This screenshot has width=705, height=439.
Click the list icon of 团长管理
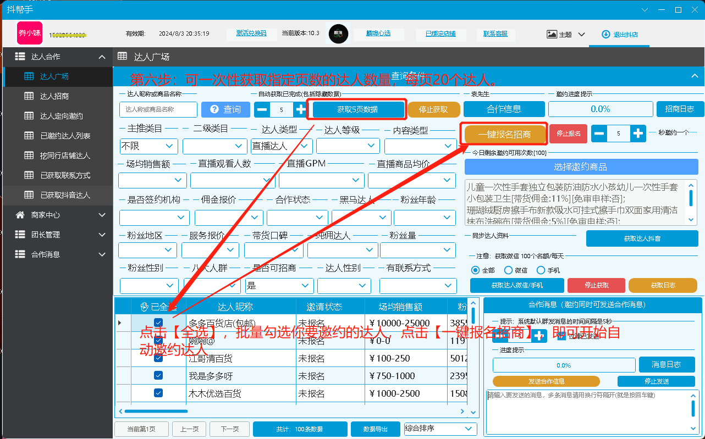tap(20, 235)
